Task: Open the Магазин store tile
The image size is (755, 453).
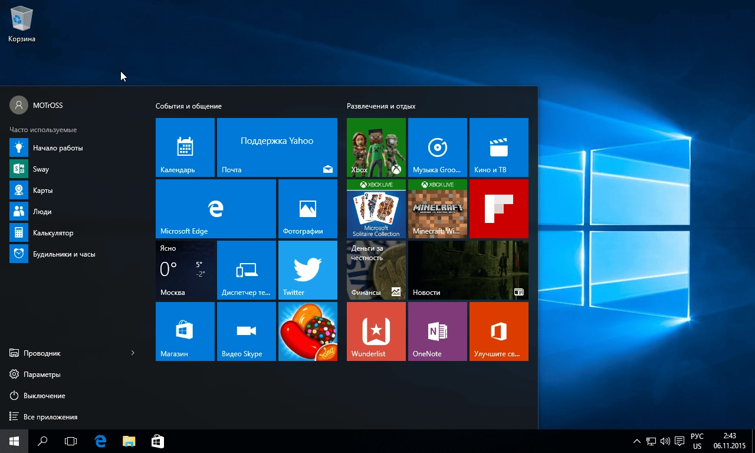Action: click(185, 331)
